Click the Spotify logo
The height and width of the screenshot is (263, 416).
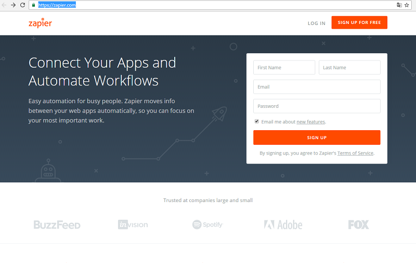[x=207, y=225]
